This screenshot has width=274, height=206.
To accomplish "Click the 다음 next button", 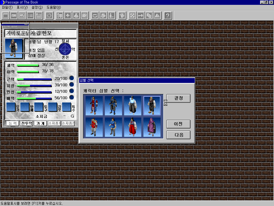I will (x=178, y=135).
